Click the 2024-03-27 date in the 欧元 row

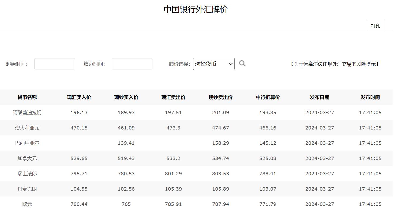[x=320, y=204]
